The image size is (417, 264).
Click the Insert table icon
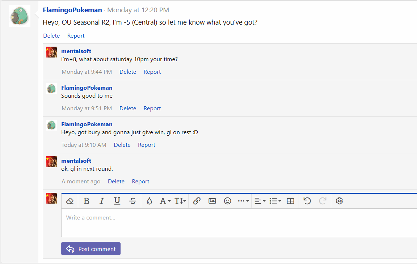(x=290, y=201)
